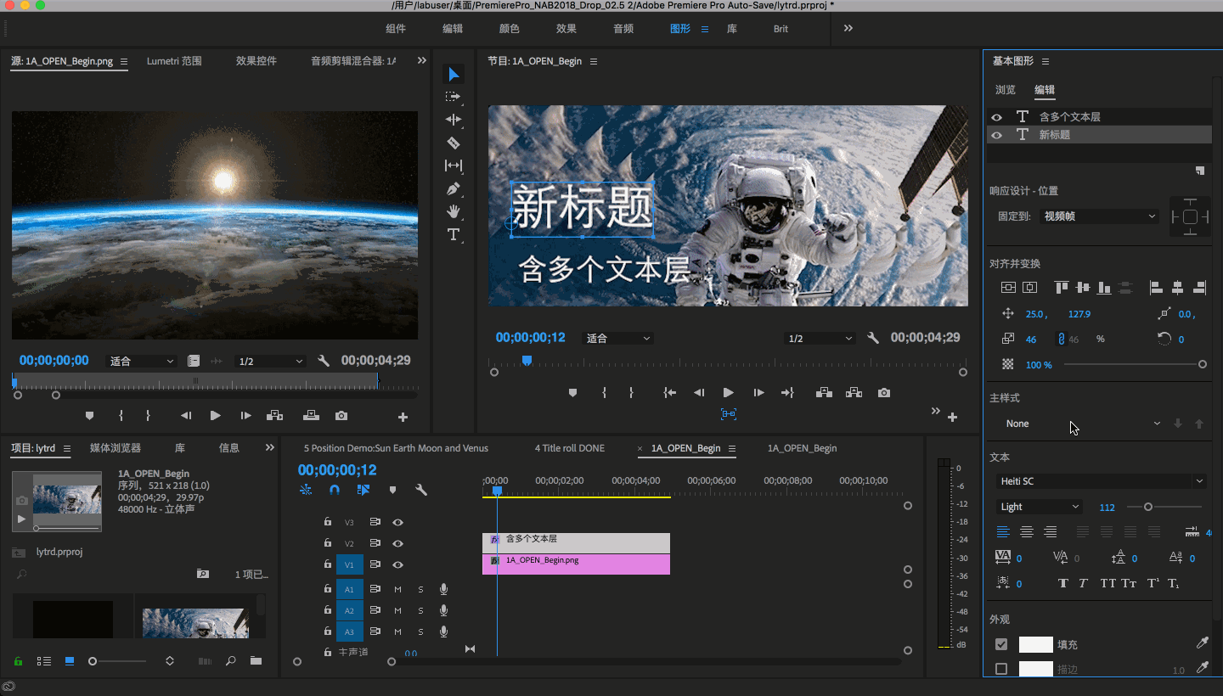
Task: Toggle V2 track output eye icon
Action: pos(397,543)
